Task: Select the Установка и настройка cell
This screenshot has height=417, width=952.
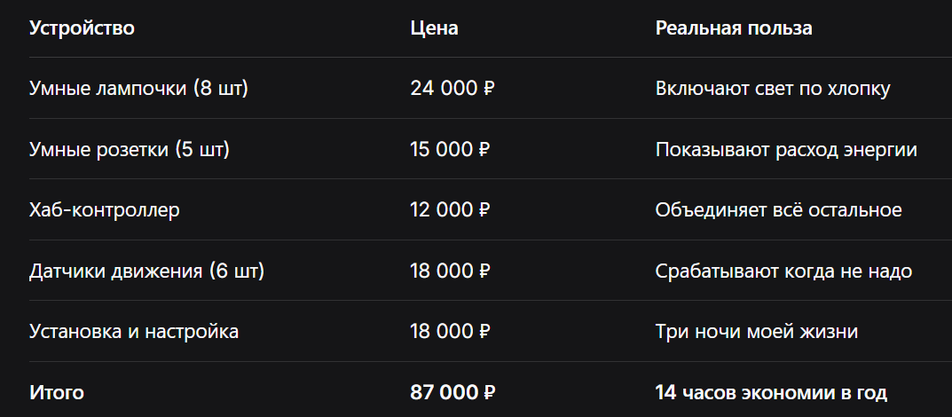Action: point(134,332)
